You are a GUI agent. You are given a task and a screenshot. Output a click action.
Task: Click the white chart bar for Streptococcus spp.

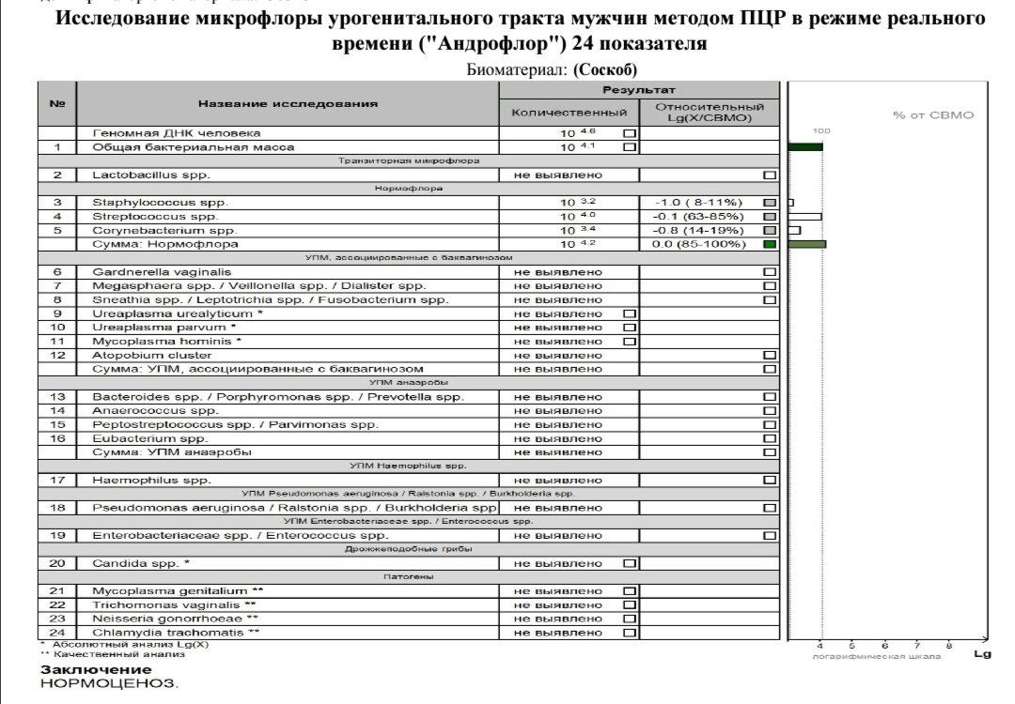(x=805, y=217)
